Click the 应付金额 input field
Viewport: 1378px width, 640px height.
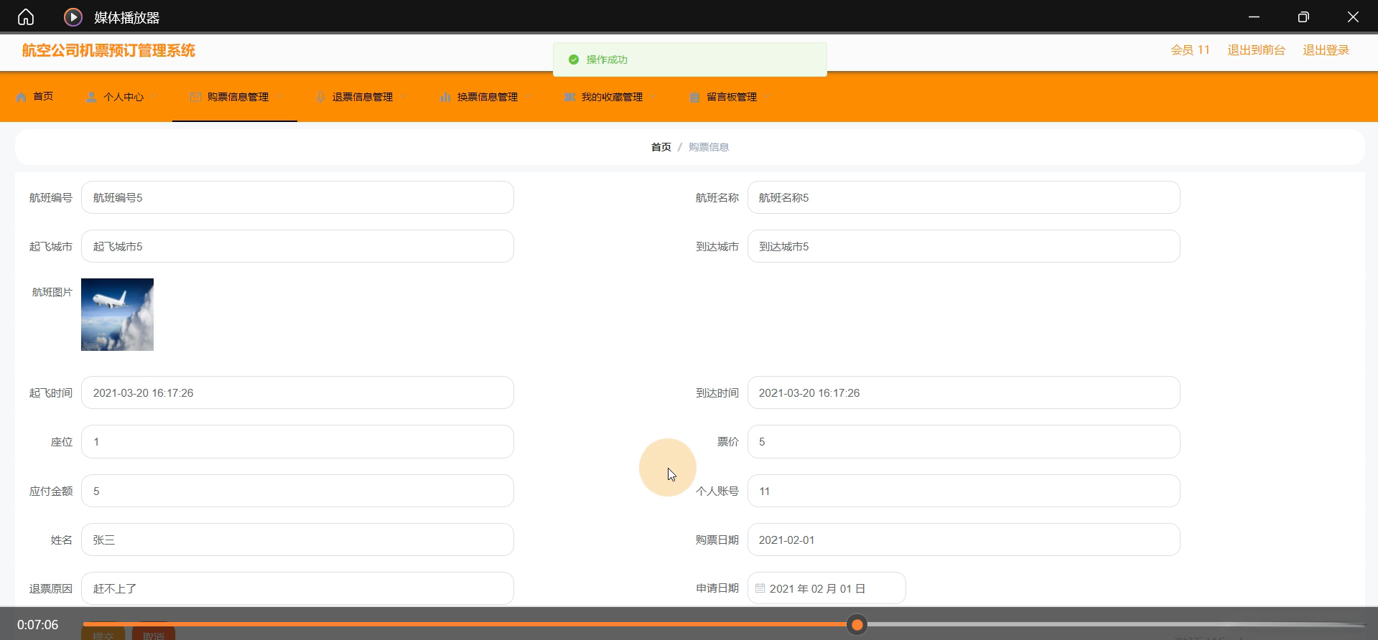point(297,491)
